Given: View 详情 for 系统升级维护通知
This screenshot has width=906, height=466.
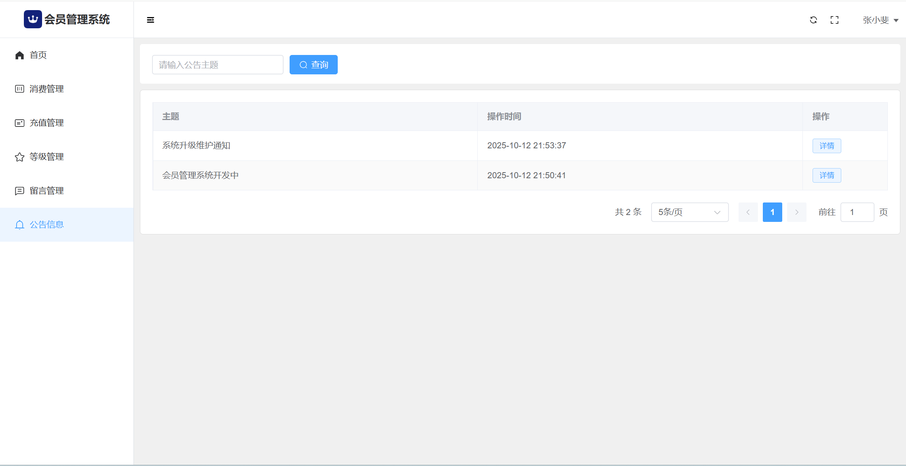Looking at the screenshot, I should (x=827, y=146).
